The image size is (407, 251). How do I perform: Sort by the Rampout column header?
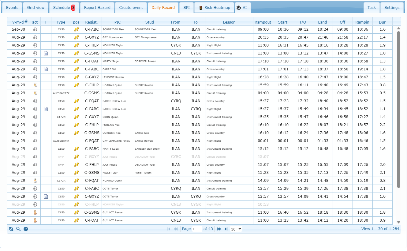pyautogui.click(x=263, y=22)
